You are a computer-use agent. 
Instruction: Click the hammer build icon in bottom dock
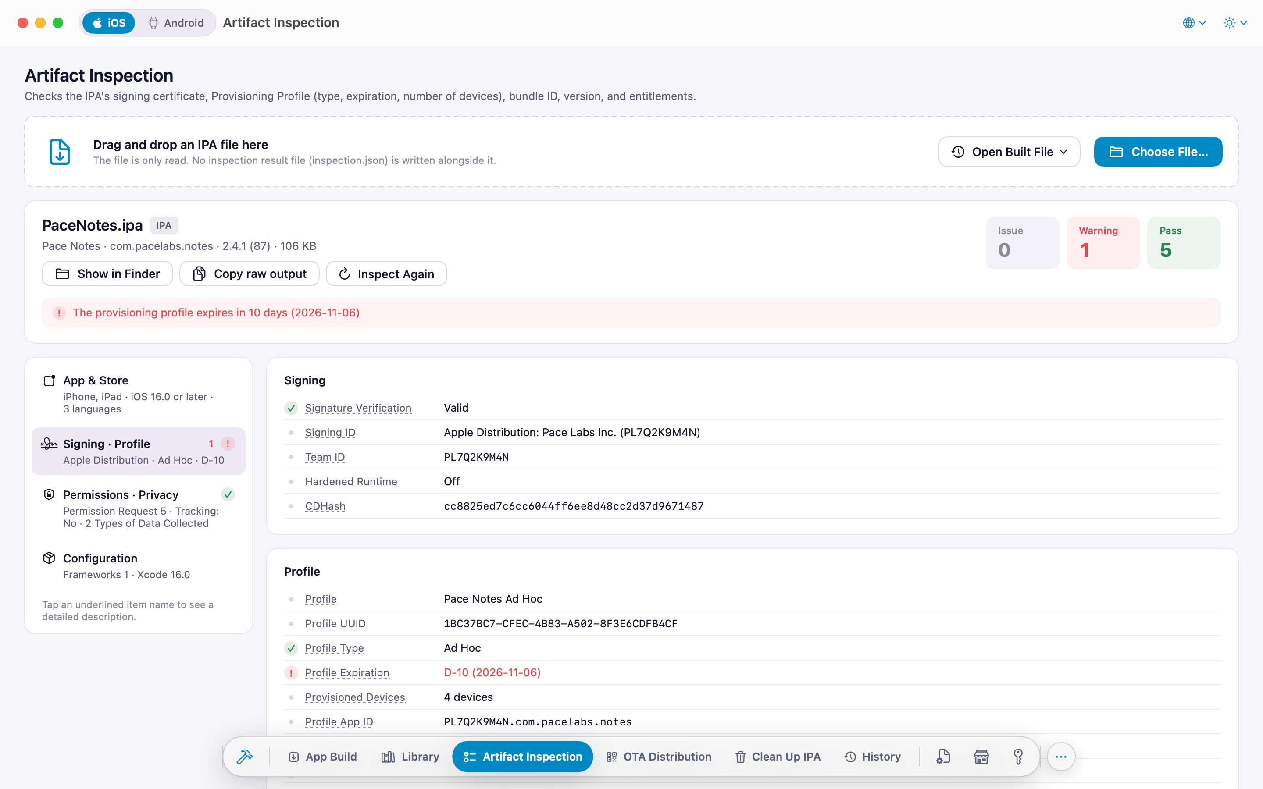pos(244,757)
